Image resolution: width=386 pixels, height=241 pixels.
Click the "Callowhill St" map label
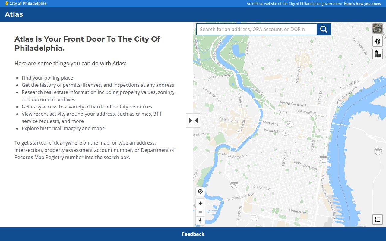(x=306, y=112)
